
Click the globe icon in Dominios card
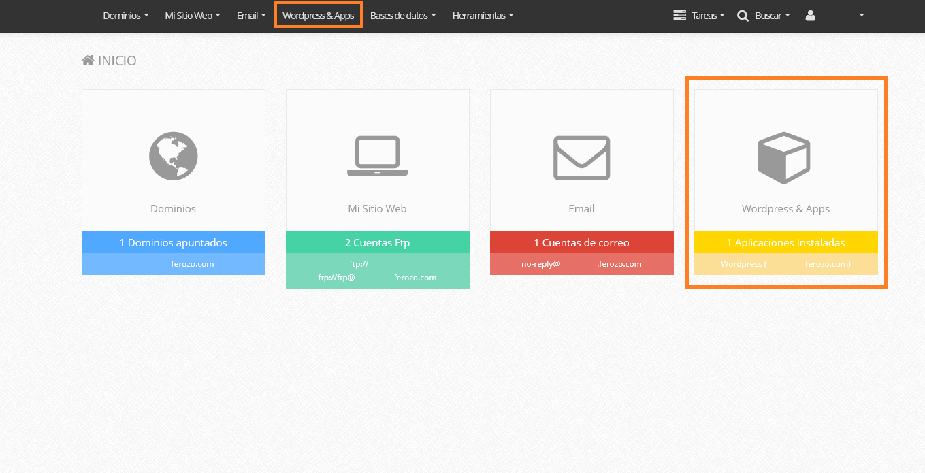pyautogui.click(x=174, y=156)
